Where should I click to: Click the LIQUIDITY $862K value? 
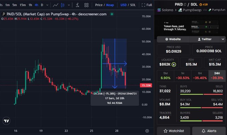[x=165, y=64]
